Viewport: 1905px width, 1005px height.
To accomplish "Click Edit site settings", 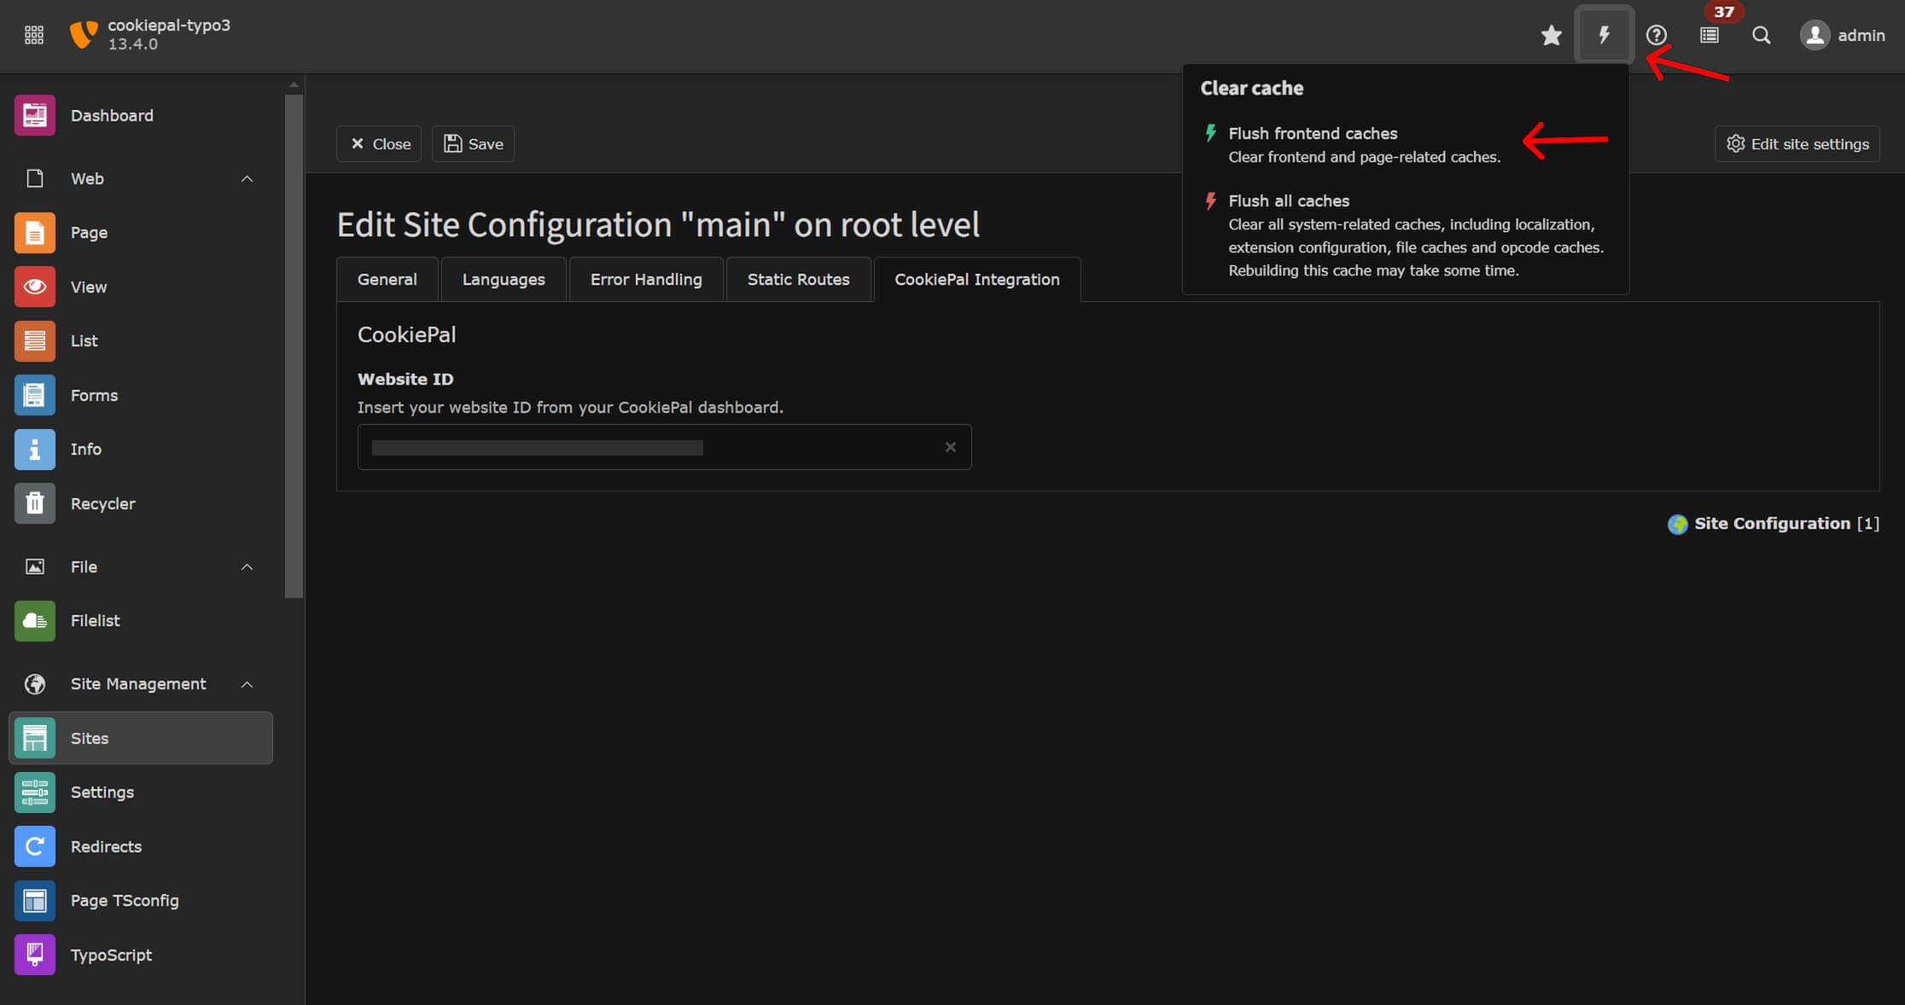I will tap(1796, 143).
